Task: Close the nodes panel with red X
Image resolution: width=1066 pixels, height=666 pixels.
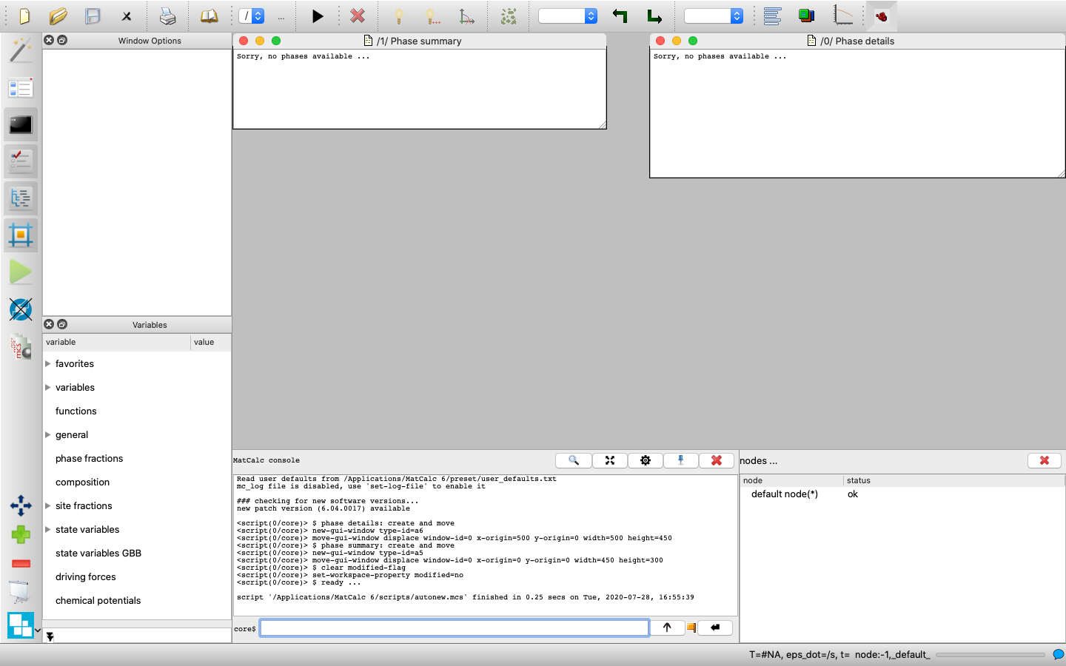Action: pyautogui.click(x=1044, y=460)
